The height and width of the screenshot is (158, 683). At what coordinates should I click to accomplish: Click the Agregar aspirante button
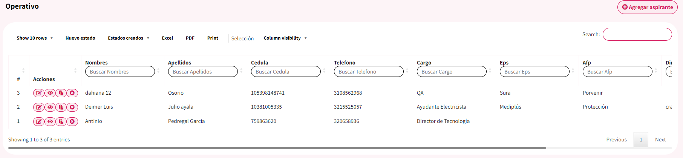pos(647,7)
